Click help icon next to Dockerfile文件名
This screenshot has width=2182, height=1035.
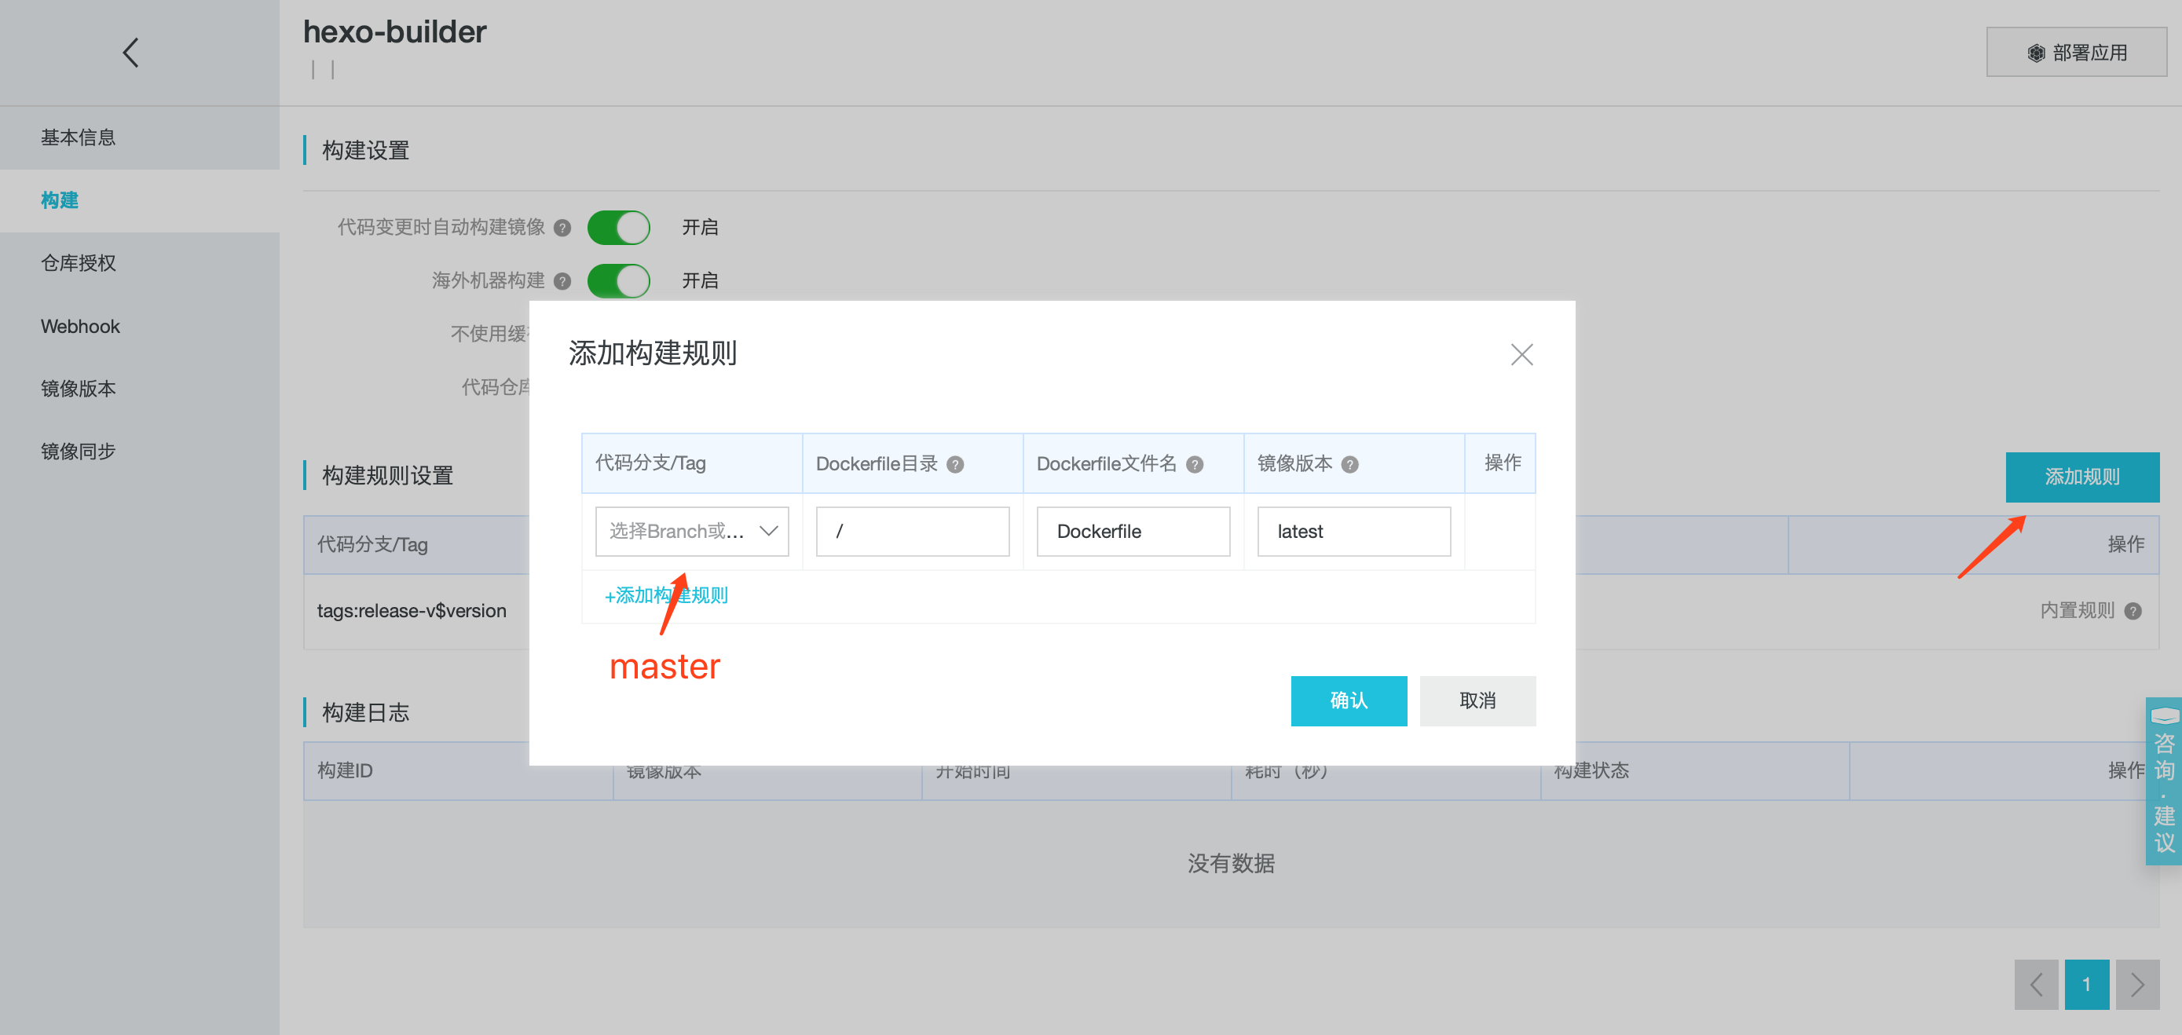pyautogui.click(x=1195, y=464)
